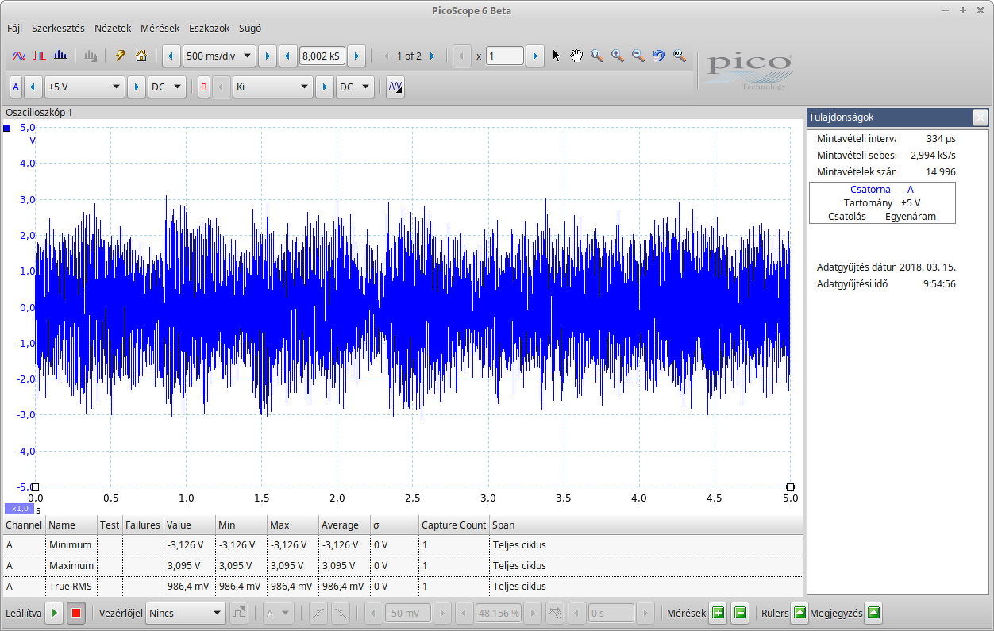Toggle channel A options button
Viewport: 994px width, 631px height.
tap(16, 87)
